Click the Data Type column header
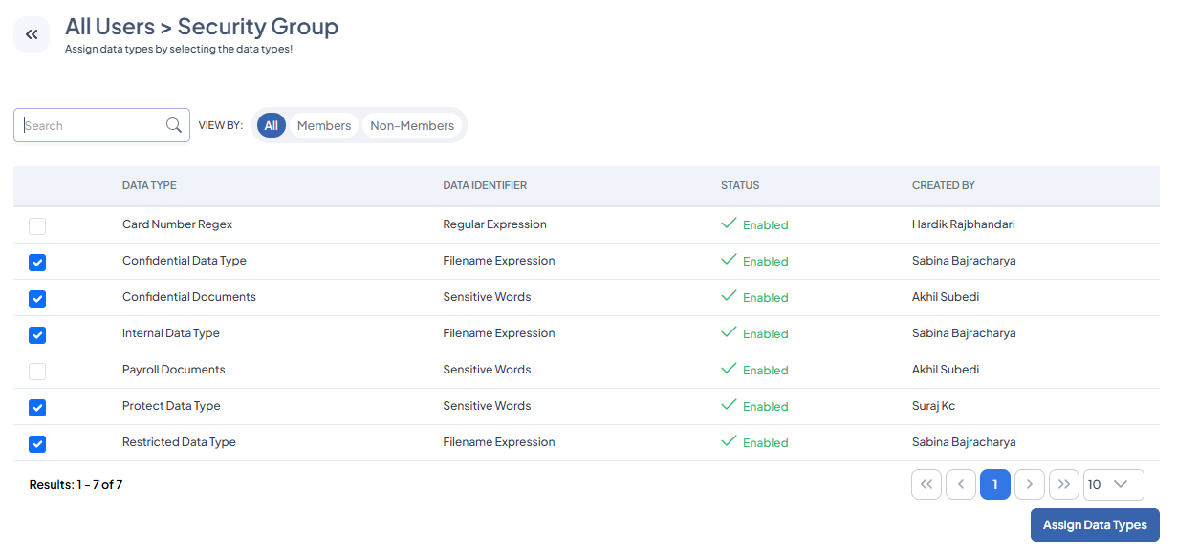Image resolution: width=1177 pixels, height=554 pixels. coord(149,185)
